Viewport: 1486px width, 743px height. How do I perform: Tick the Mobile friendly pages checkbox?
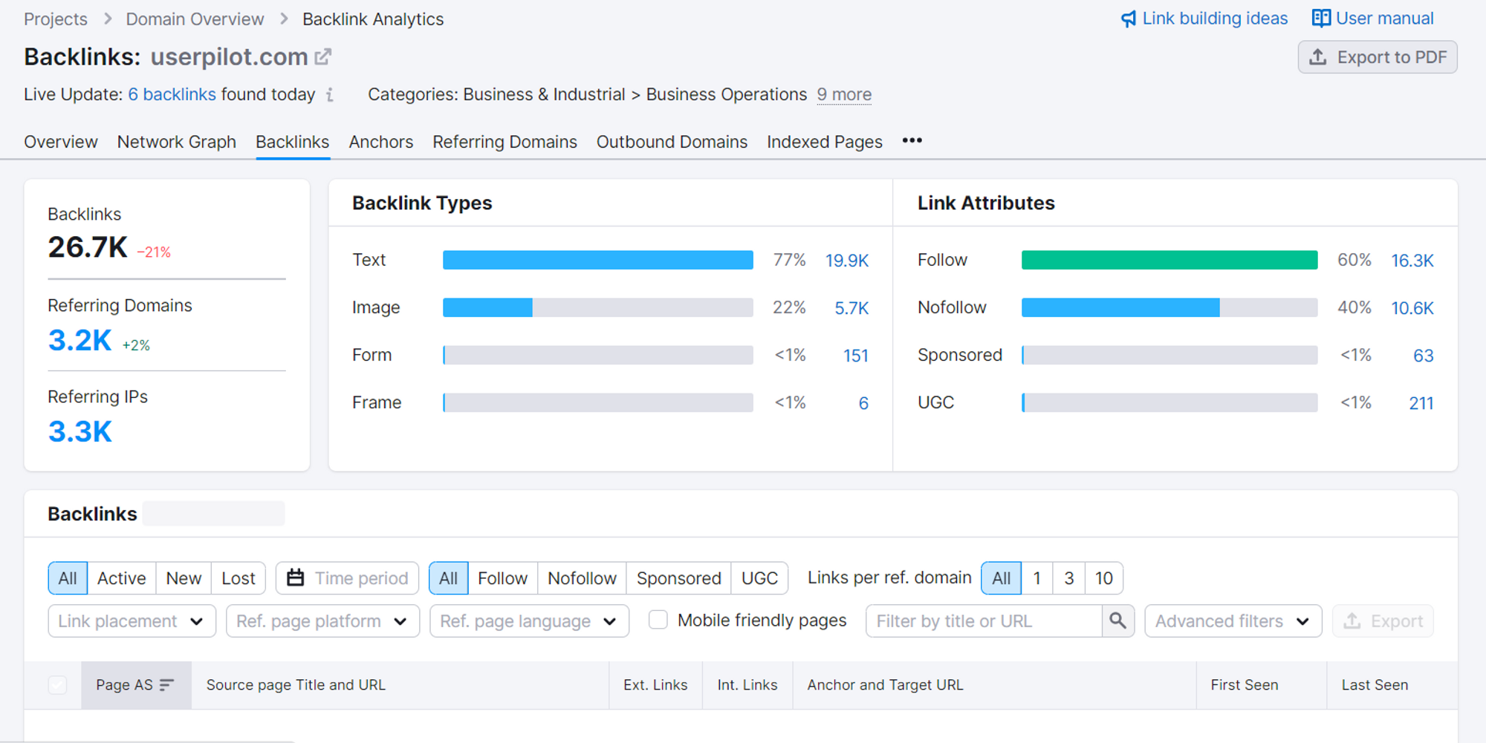pyautogui.click(x=658, y=620)
